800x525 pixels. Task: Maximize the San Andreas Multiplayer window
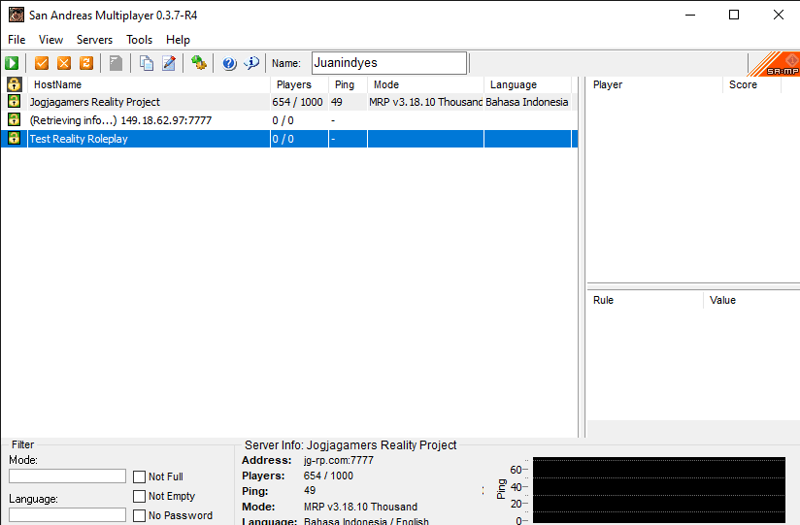(734, 15)
